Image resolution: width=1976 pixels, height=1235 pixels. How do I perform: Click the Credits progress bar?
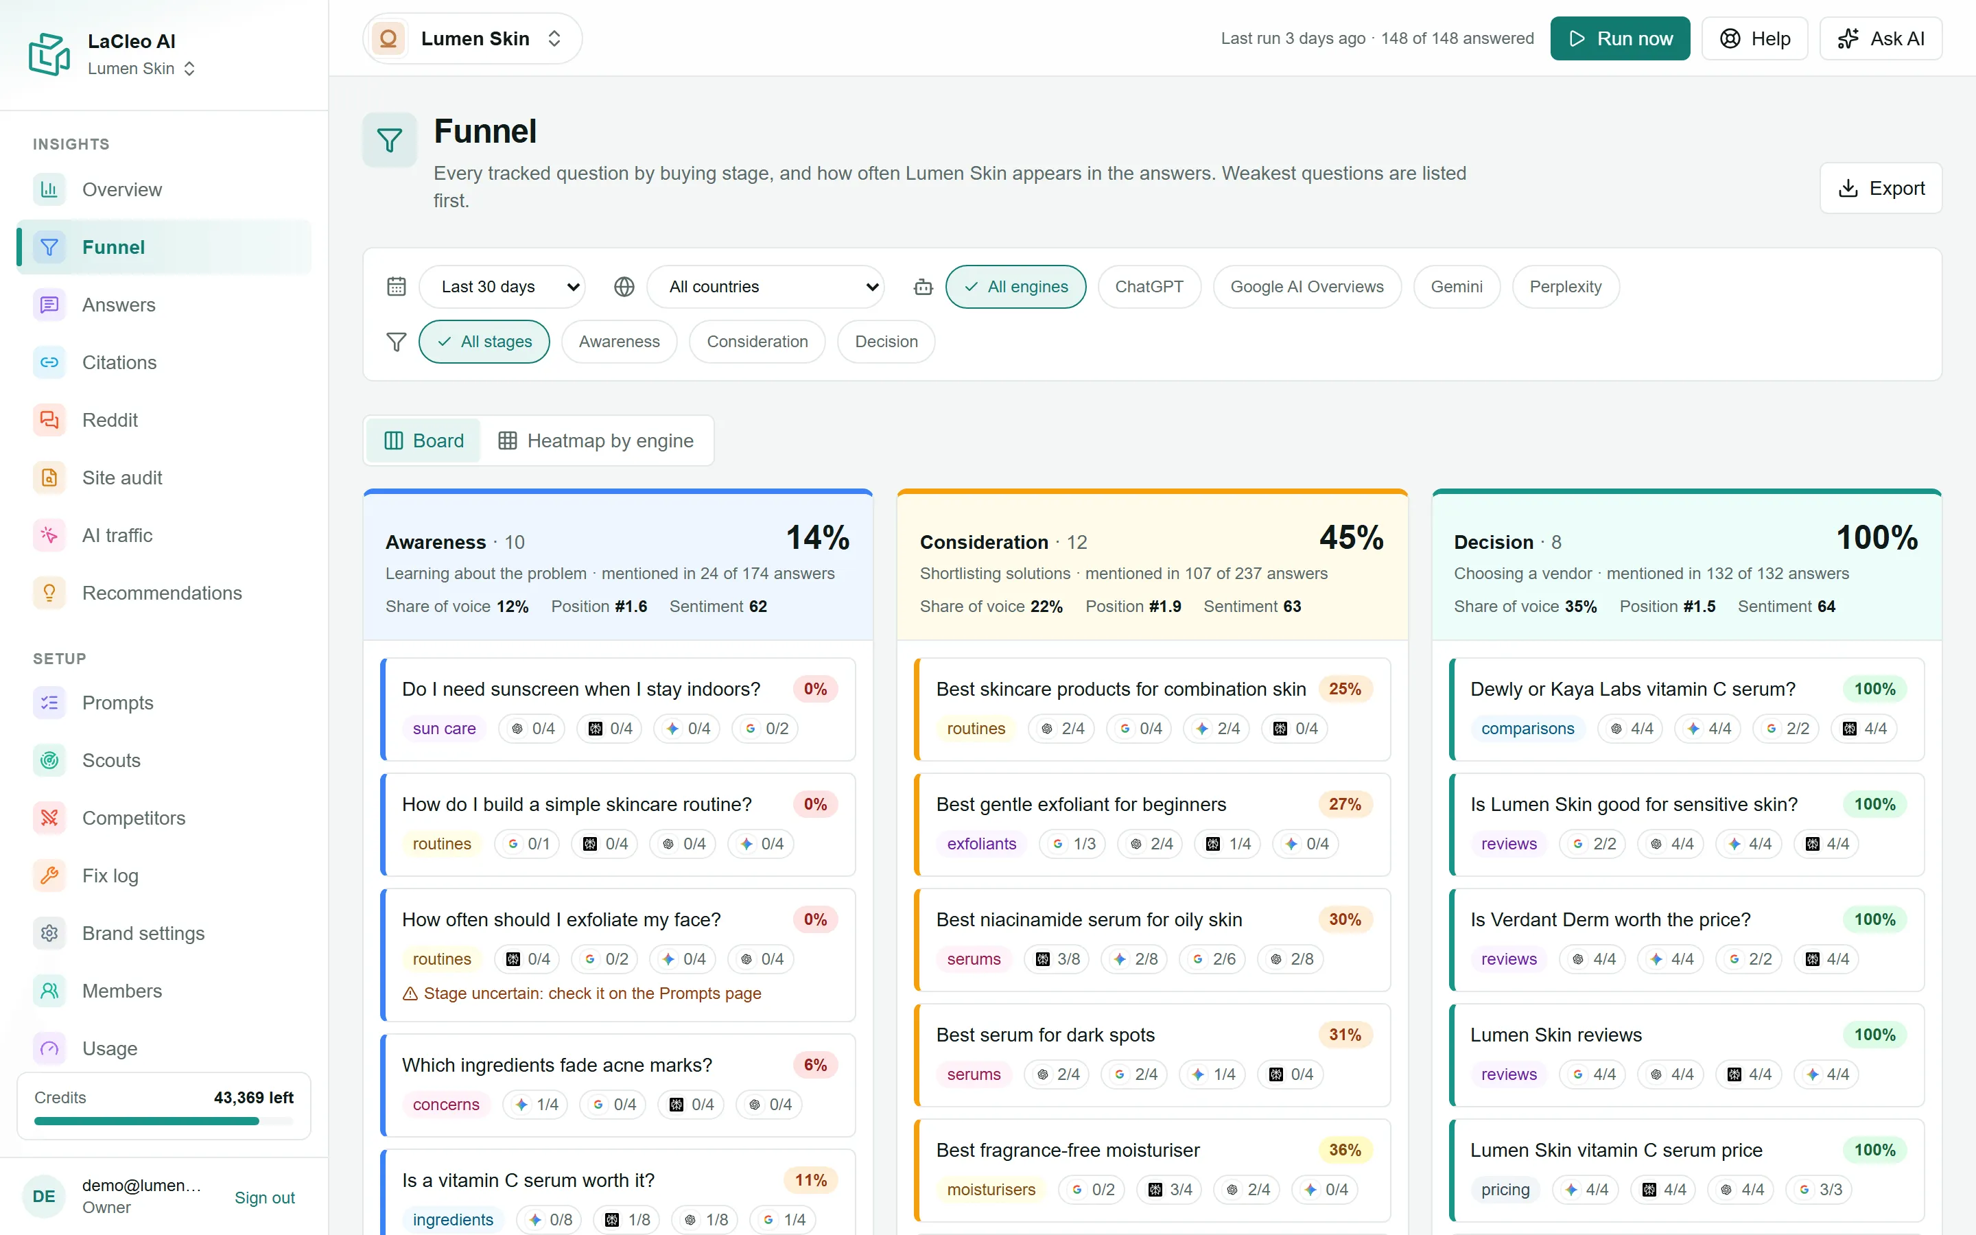163,1122
